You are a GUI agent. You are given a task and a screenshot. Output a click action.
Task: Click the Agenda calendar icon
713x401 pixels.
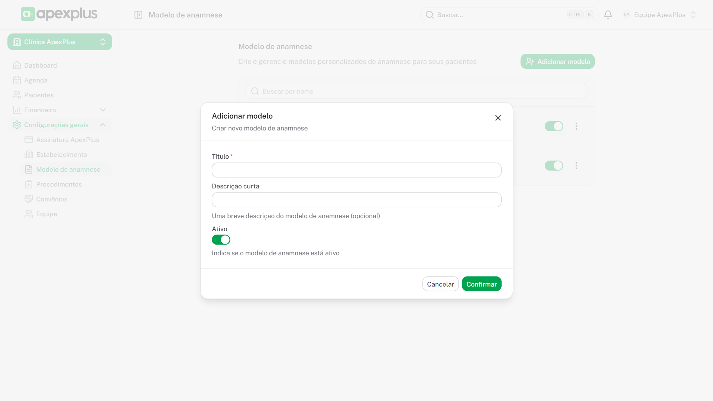pos(17,80)
